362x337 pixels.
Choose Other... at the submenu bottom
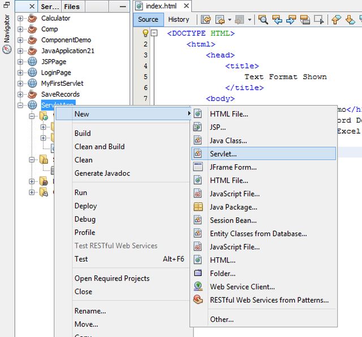[x=222, y=320]
